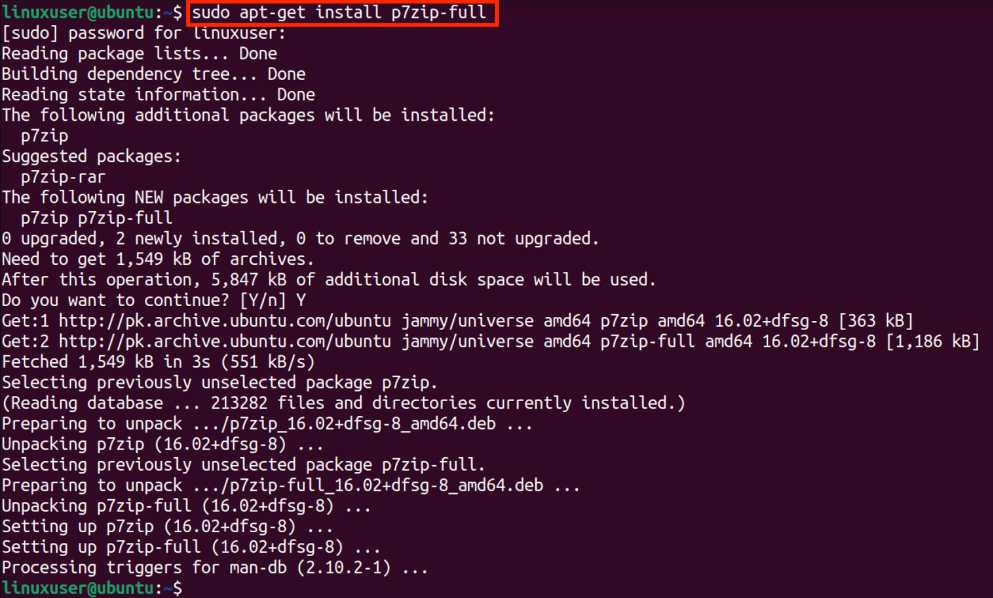Click the 'Unpacking p7zip (16.02+dfsg-8)' line
Screen dimensions: 993x598
163,444
